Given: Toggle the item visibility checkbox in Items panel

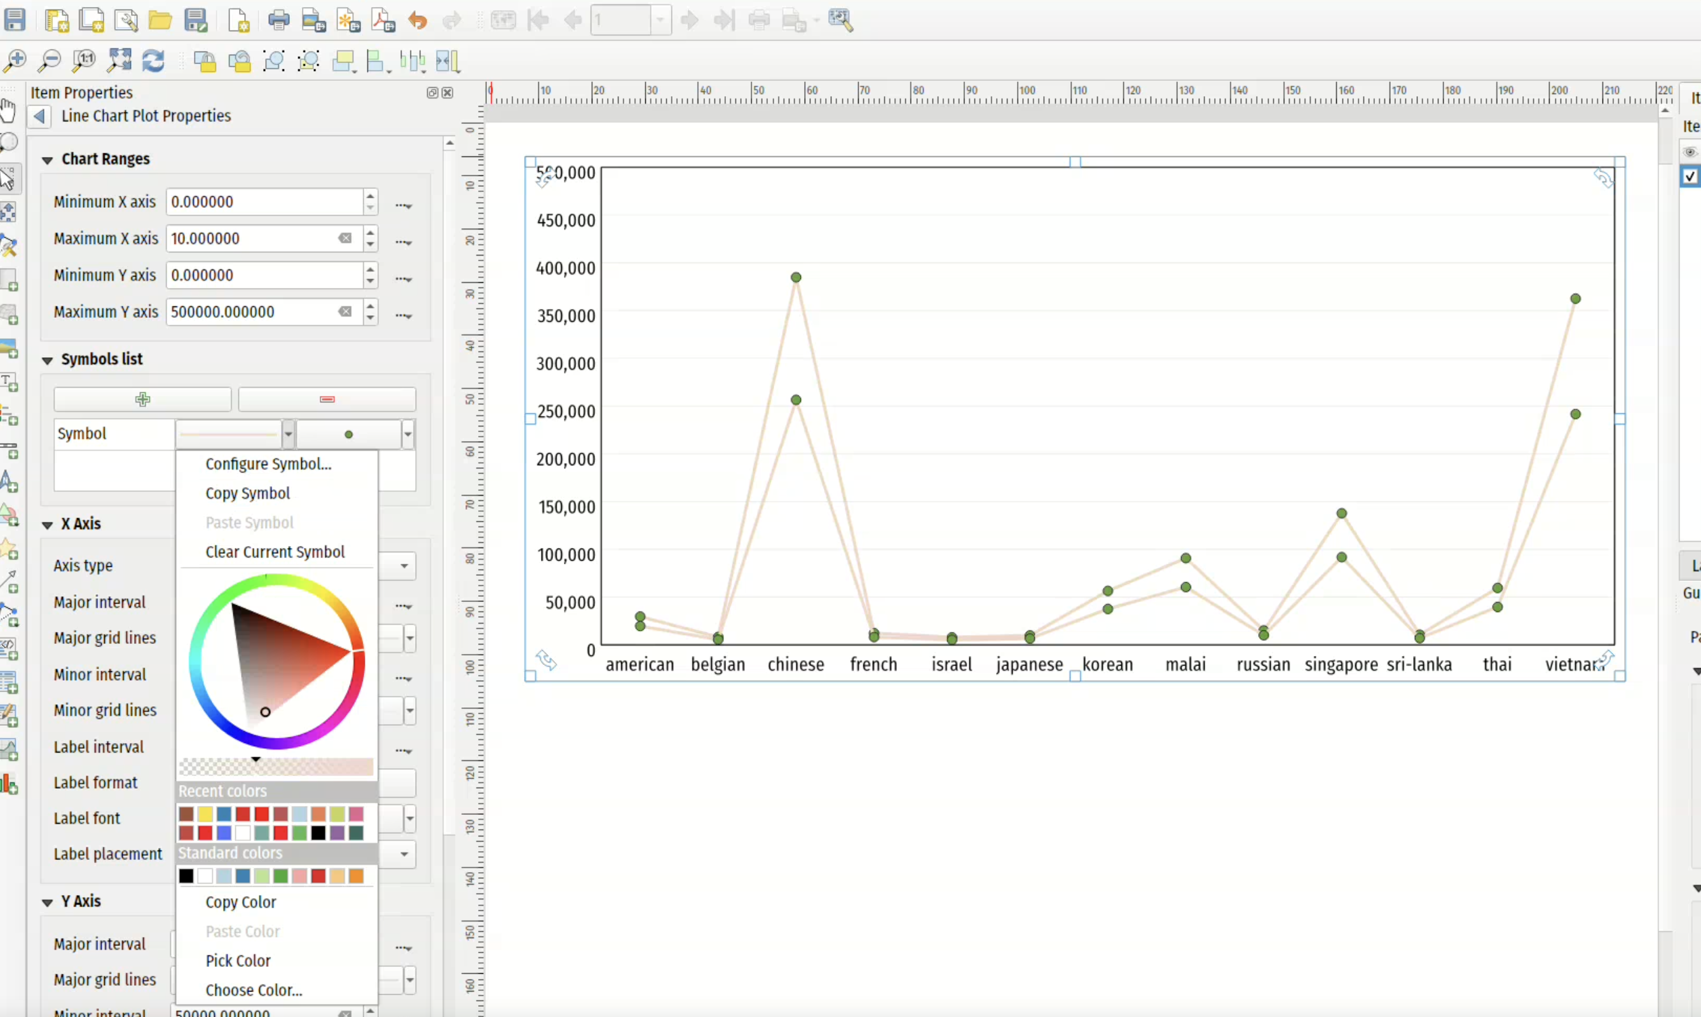Looking at the screenshot, I should click(1690, 176).
